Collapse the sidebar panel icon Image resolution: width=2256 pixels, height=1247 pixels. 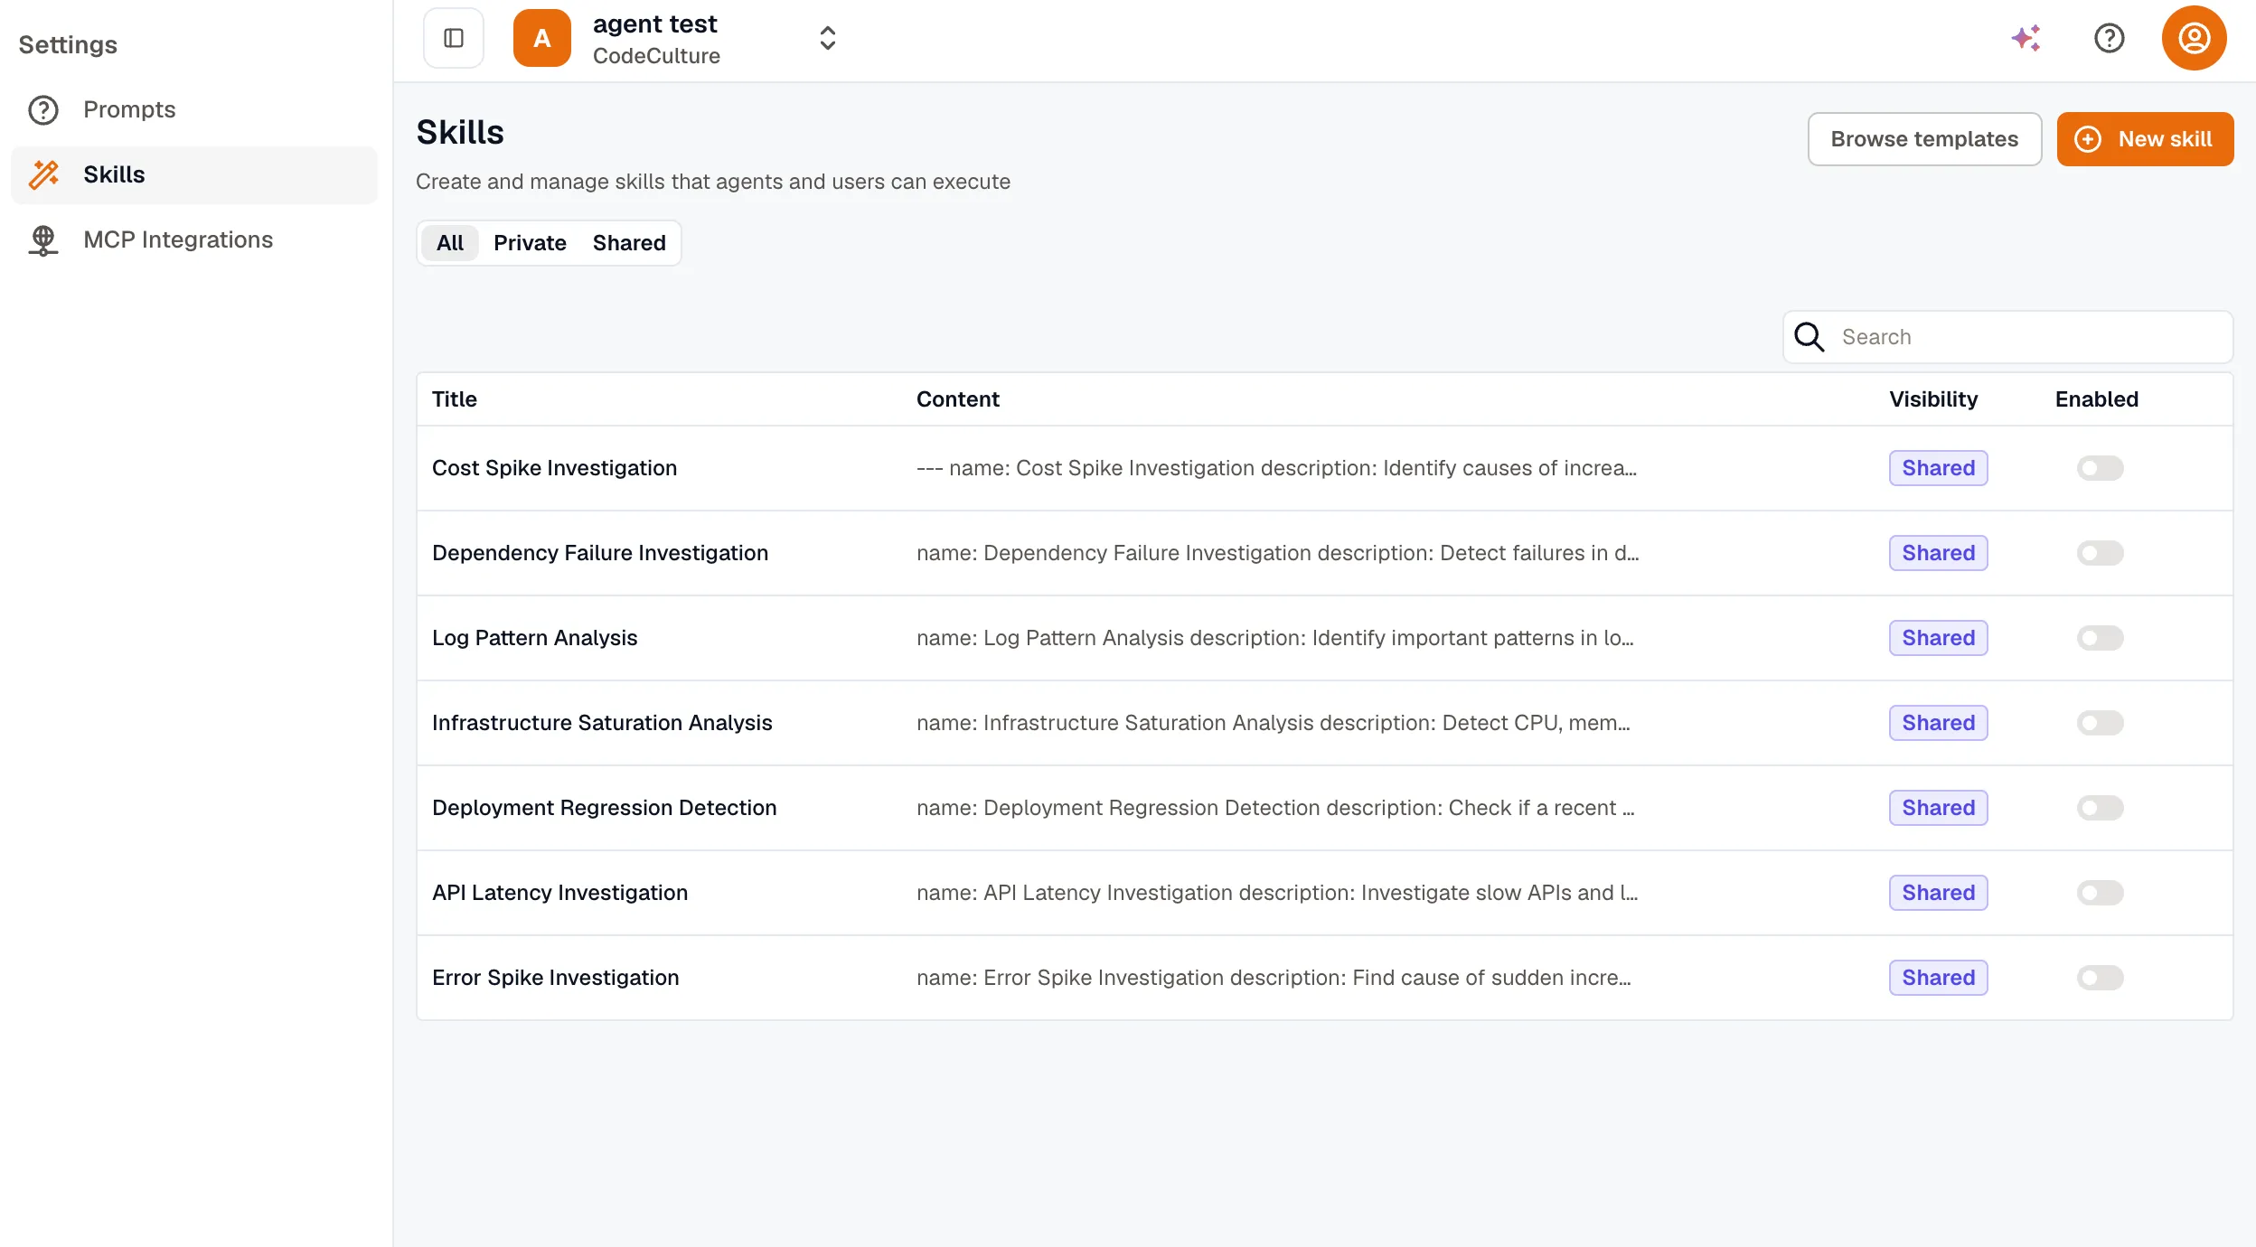pos(454,38)
